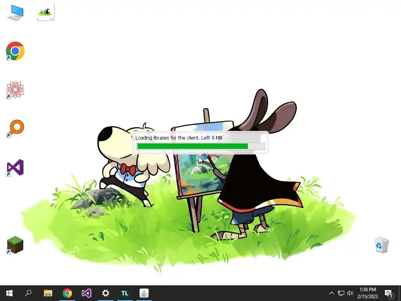Open Settings gear in taskbar
The width and height of the screenshot is (401, 301).
(x=106, y=293)
